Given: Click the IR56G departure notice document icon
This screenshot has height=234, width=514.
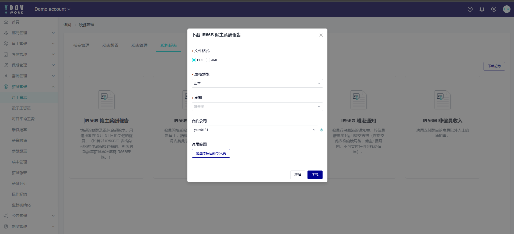Looking at the screenshot, I should pos(358,100).
